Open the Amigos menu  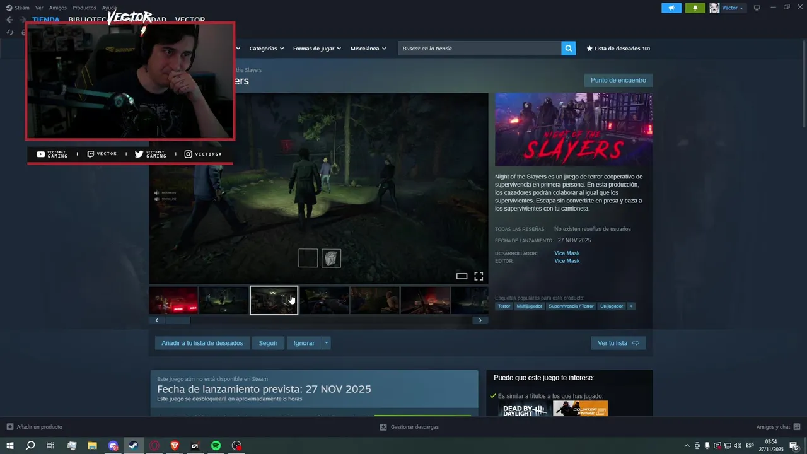58,8
